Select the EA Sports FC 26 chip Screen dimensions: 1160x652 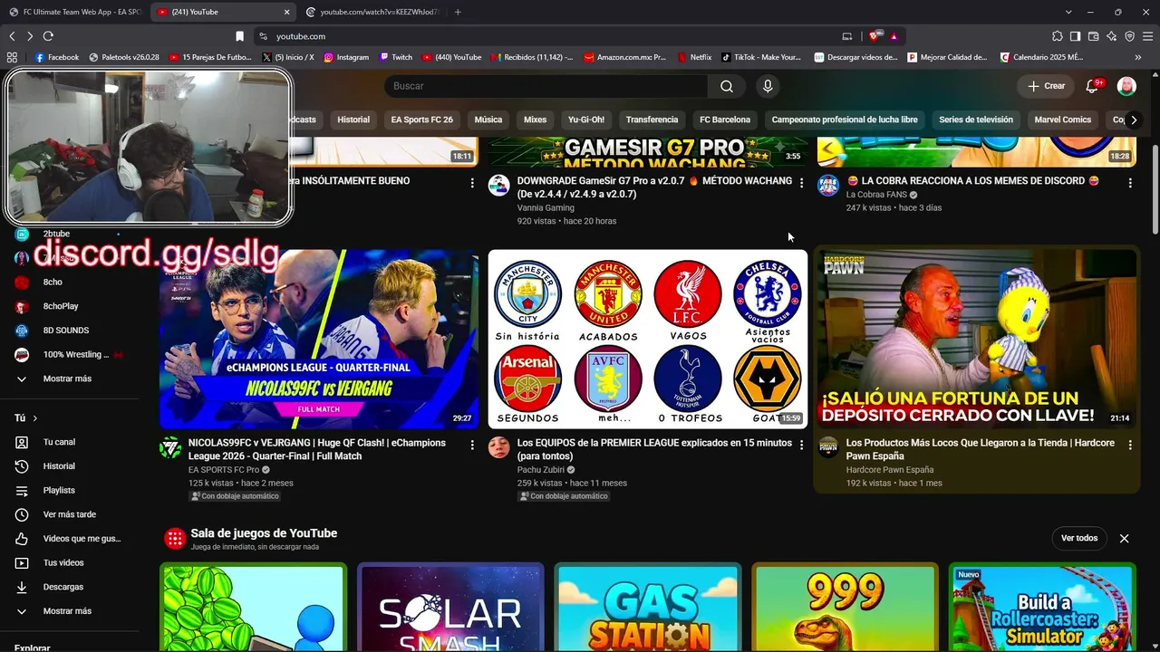coord(422,120)
